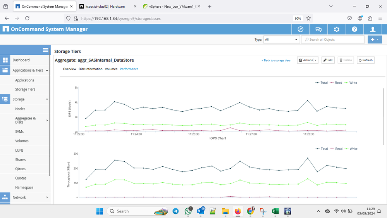
Task: Click the Refresh button
Action: 365,60
